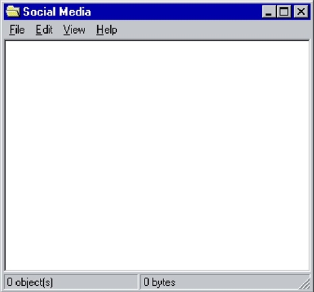Open the Help menu
Image resolution: width=314 pixels, height=292 pixels.
pyautogui.click(x=107, y=30)
